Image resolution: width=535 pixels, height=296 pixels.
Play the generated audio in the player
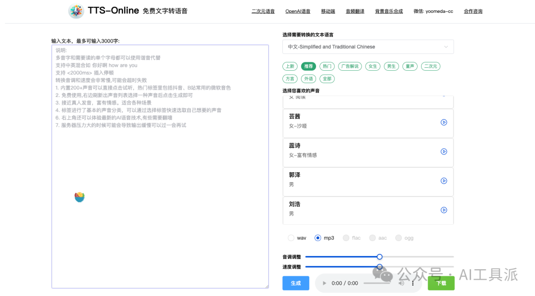(324, 283)
